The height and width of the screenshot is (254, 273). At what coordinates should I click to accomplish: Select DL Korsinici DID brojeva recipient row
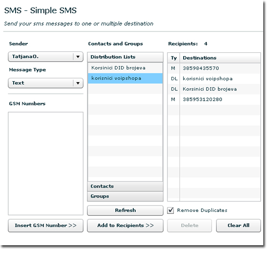click(214, 89)
